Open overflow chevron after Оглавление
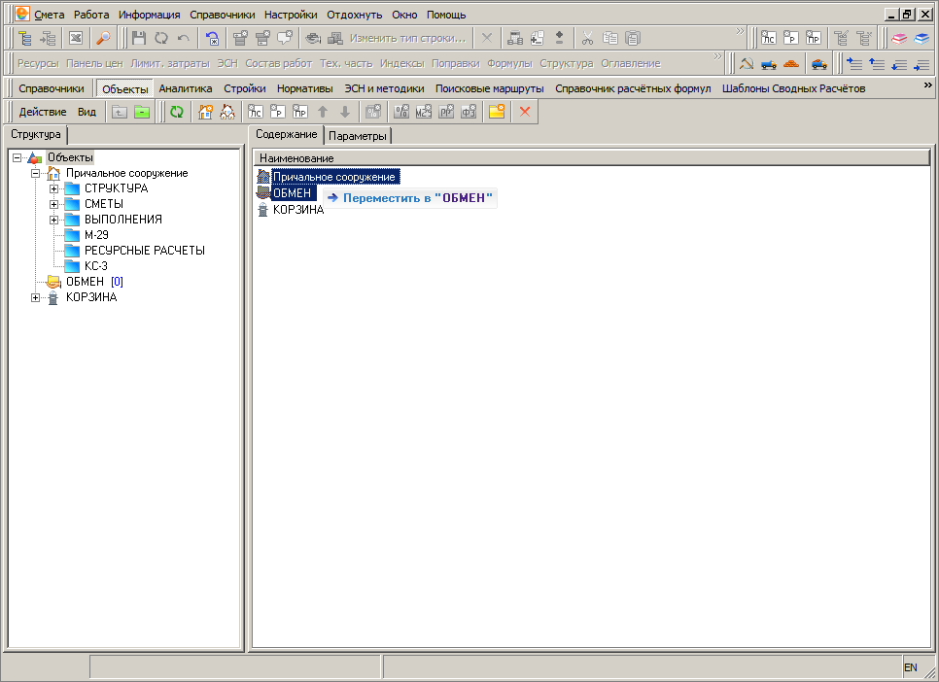Screen dimensions: 939x682 click(717, 57)
